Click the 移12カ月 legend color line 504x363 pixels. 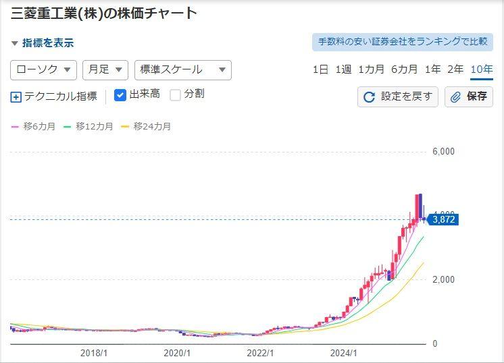point(67,127)
